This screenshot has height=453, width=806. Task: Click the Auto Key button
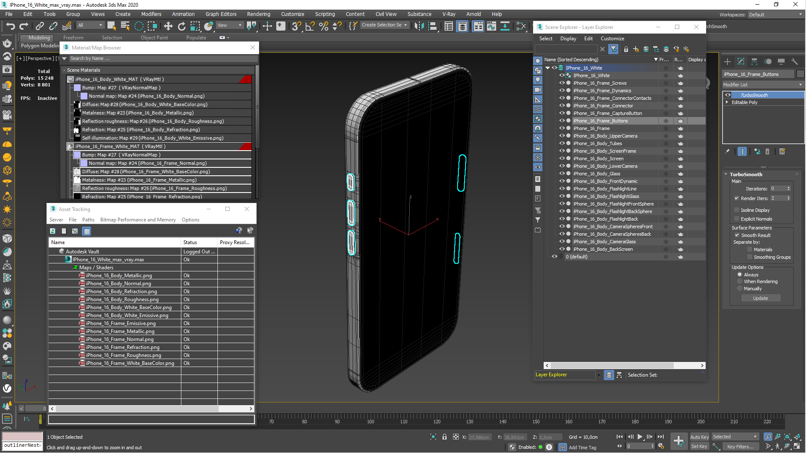pos(699,437)
